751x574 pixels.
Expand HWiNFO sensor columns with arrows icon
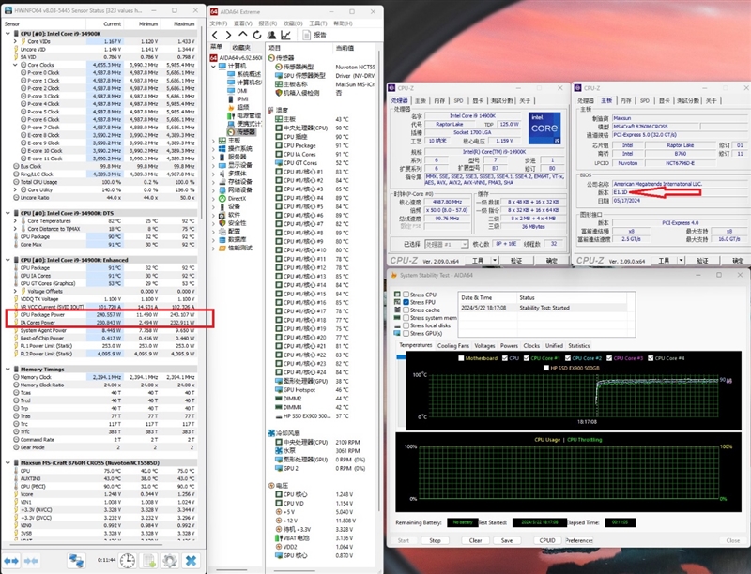[x=11, y=560]
